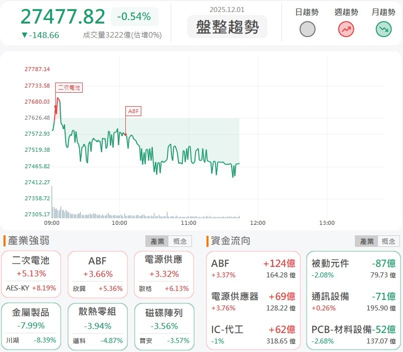
Task: Open the 日趨勢 daily trend indicator
Action: click(x=308, y=29)
